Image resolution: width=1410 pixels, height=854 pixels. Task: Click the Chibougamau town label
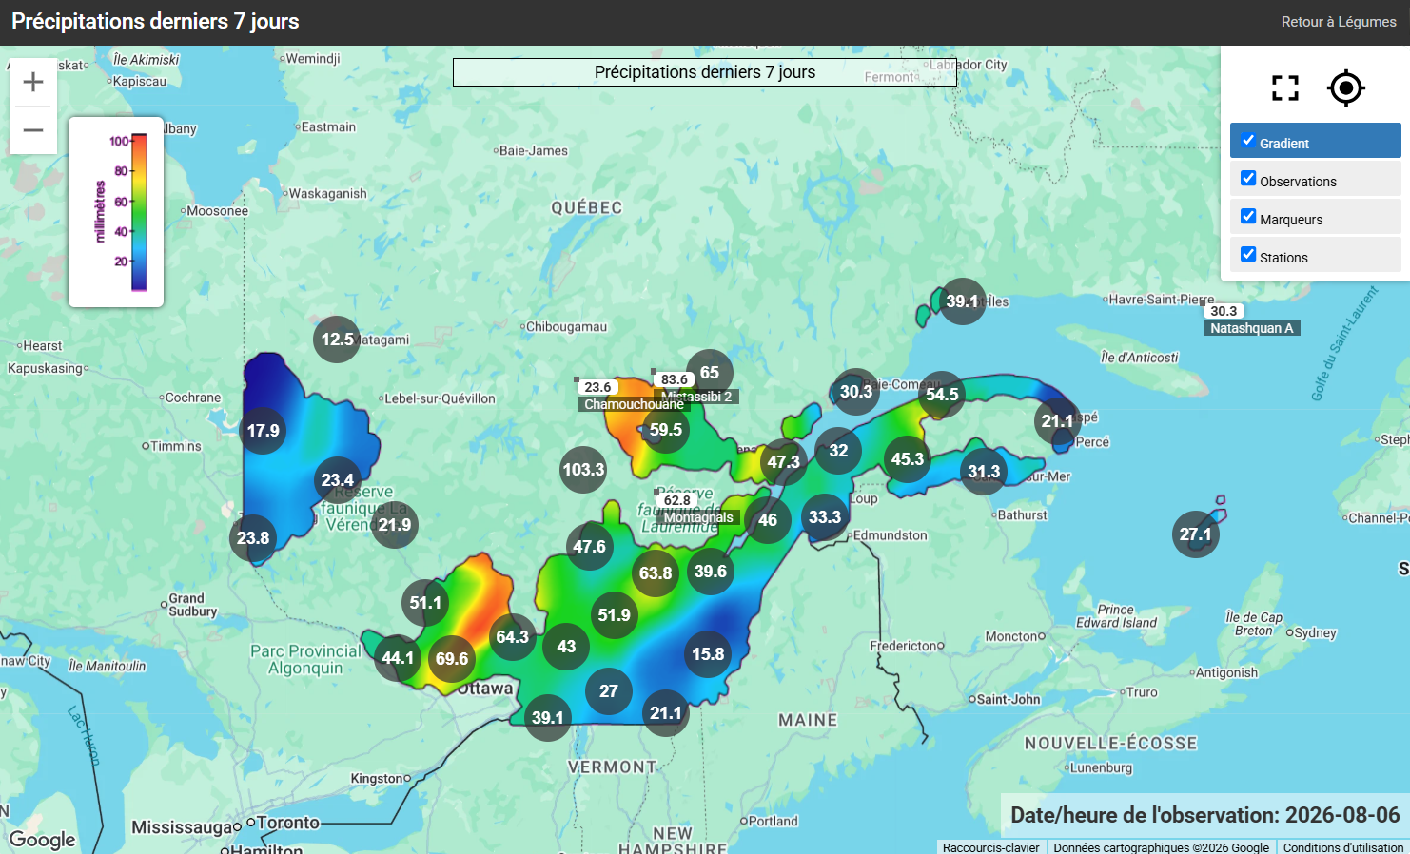566,327
